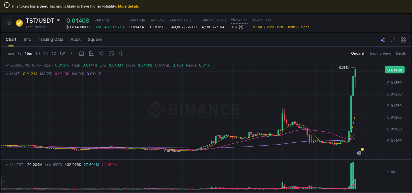This screenshot has height=193, width=412.
Task: Click the TST (1) networks link
Action: tap(237, 27)
